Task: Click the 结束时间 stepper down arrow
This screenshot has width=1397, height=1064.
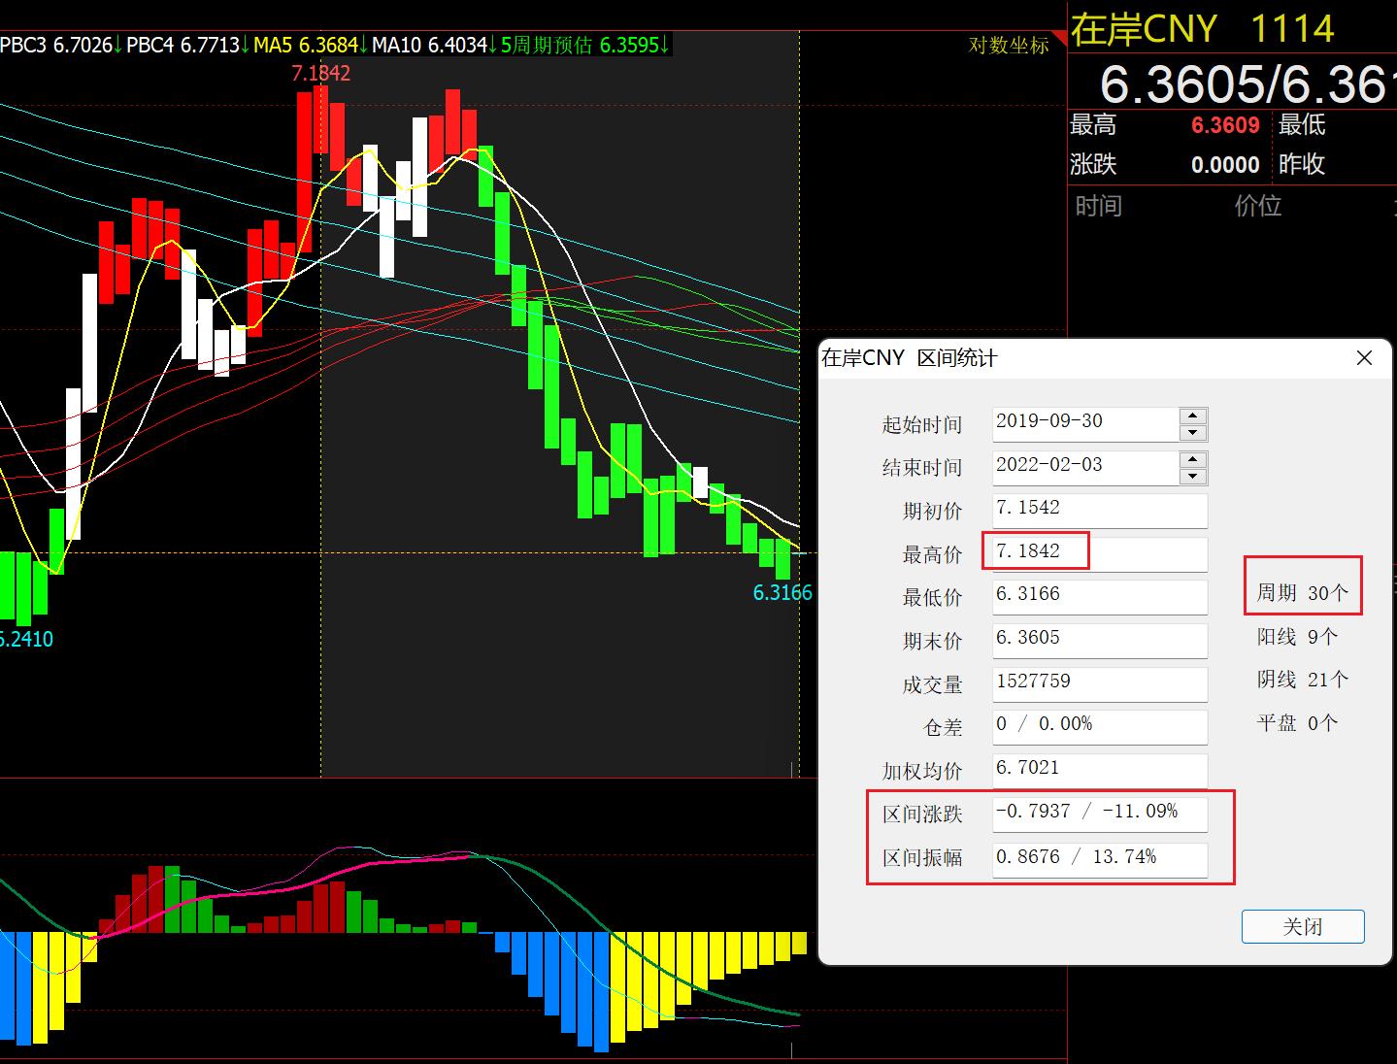Action: pos(1192,475)
